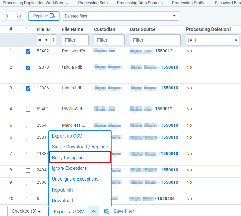The width and height of the screenshot is (241, 216).
Task: Click the Export as CSV bottom button
Action: click(x=69, y=212)
